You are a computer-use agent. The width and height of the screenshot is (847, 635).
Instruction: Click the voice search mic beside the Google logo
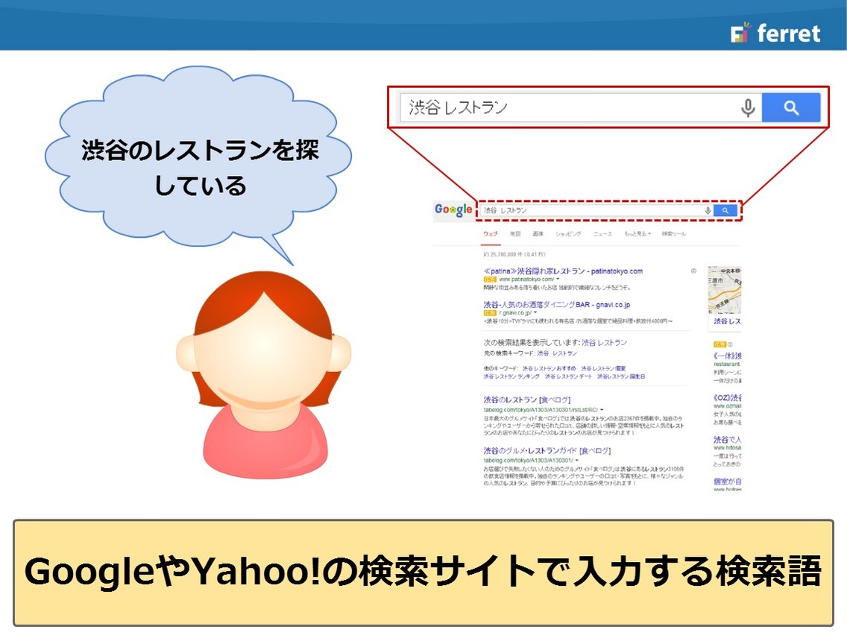tap(708, 211)
